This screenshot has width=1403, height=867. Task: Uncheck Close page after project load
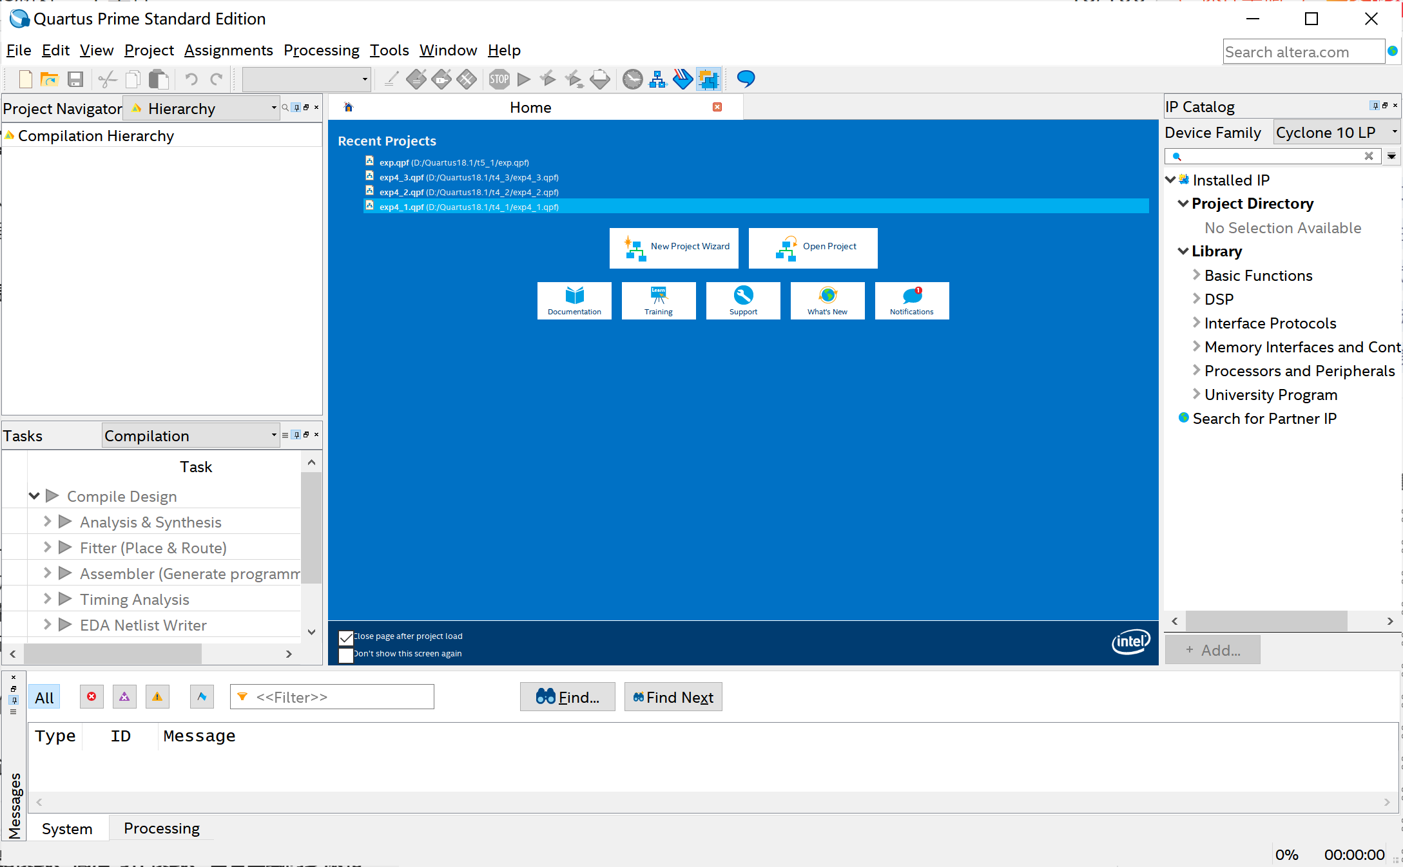346,638
